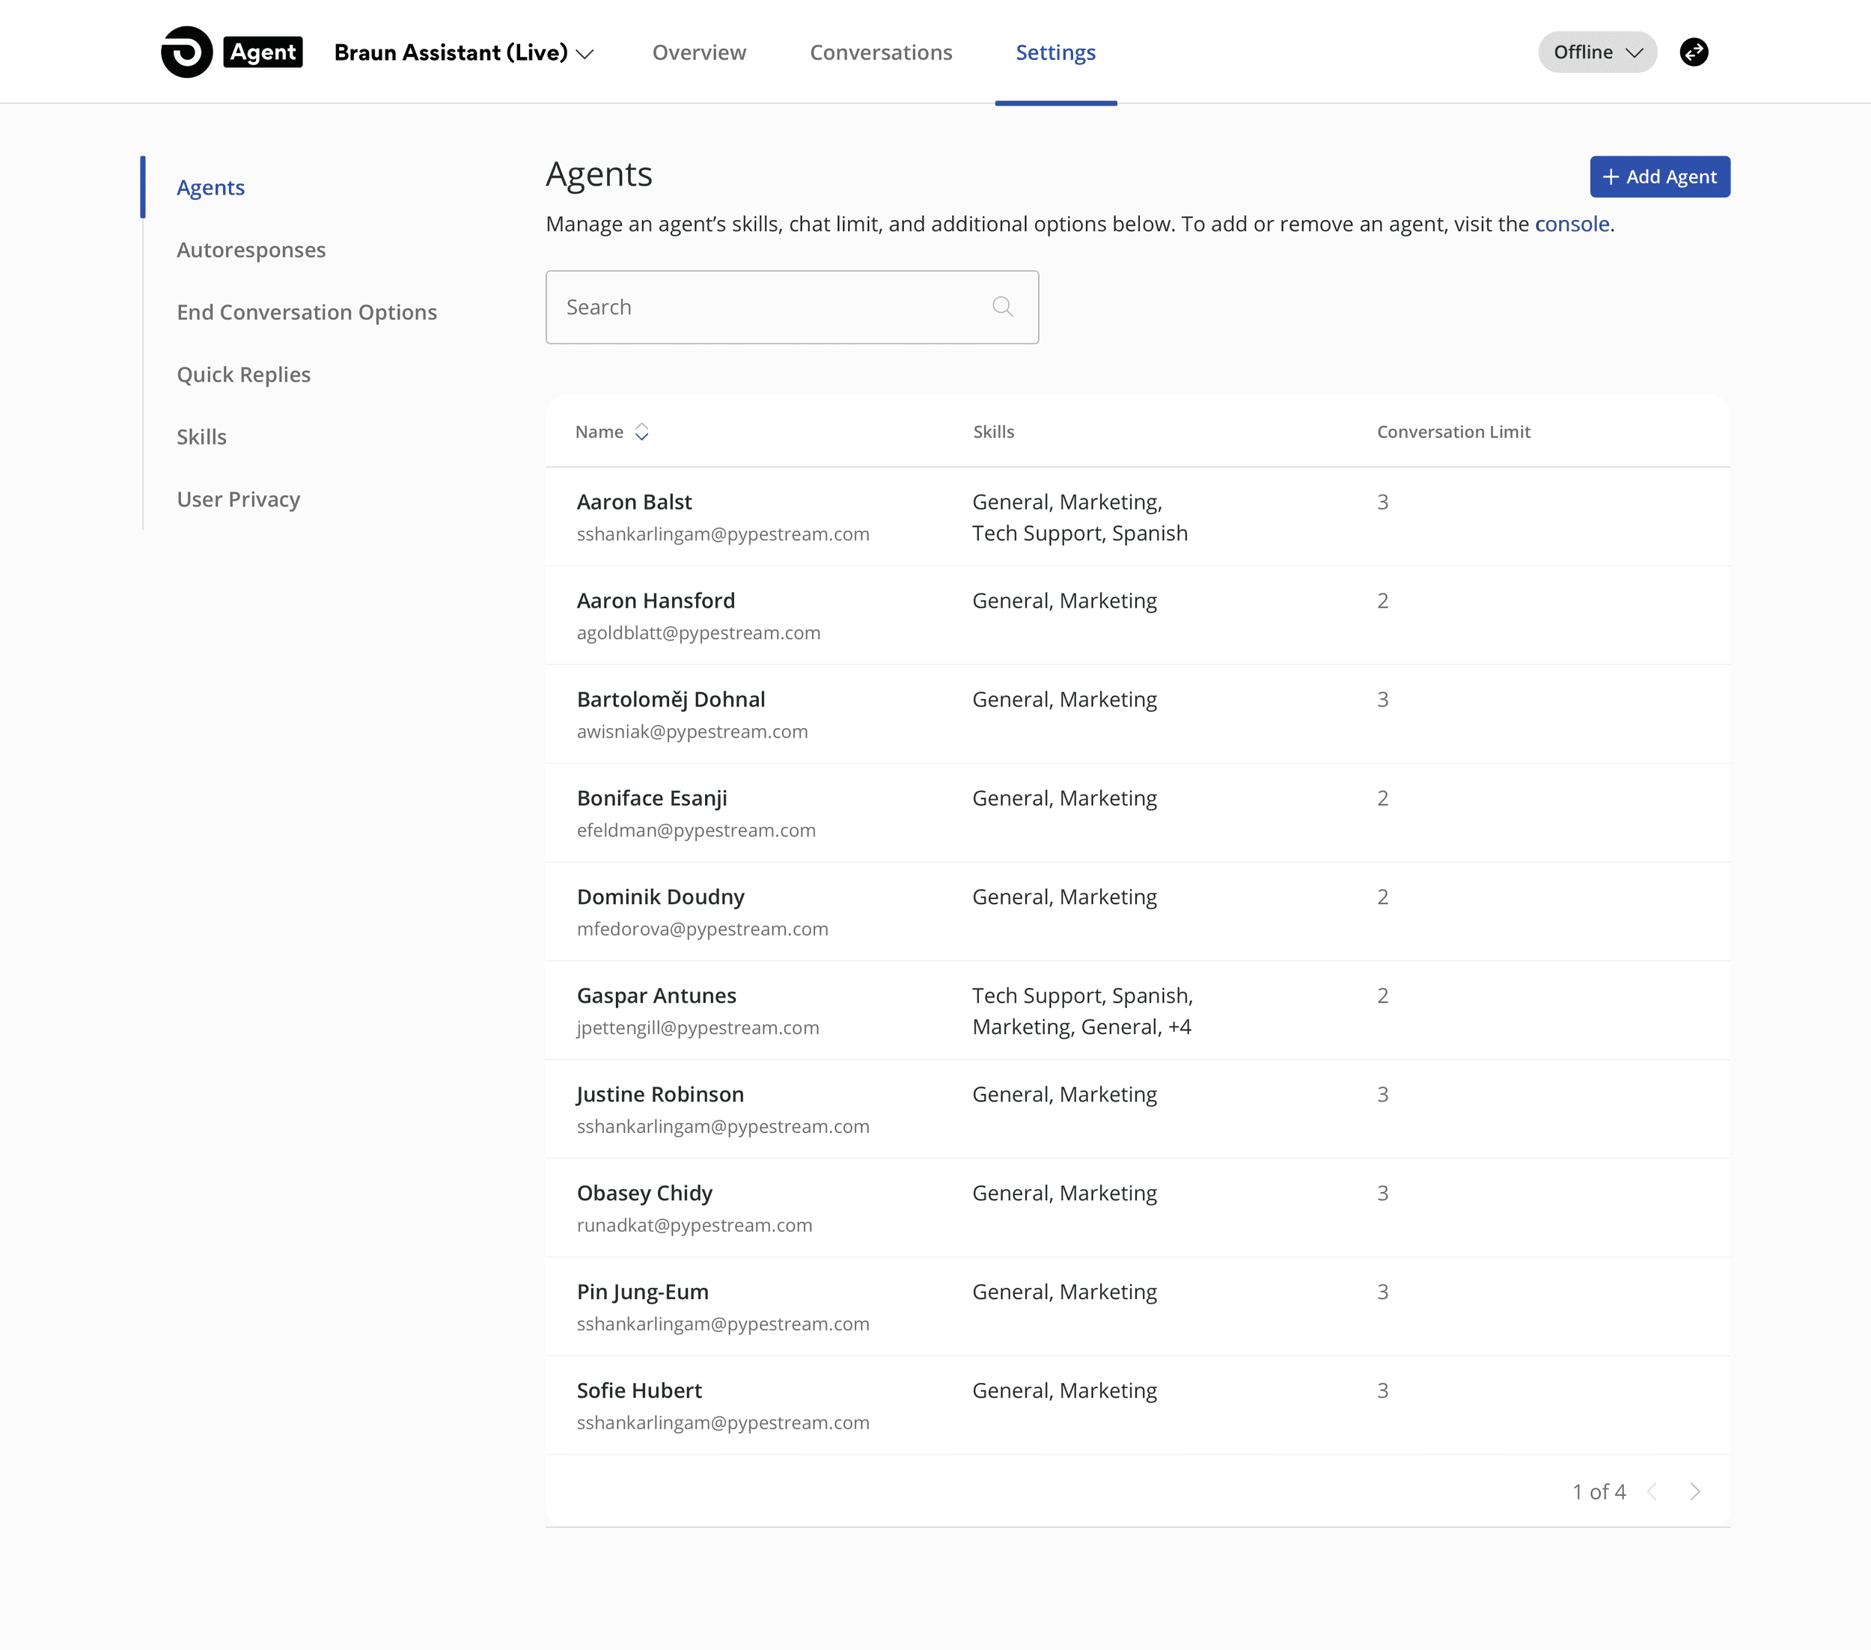
Task: Open the Offline status dropdown
Action: 1596,52
